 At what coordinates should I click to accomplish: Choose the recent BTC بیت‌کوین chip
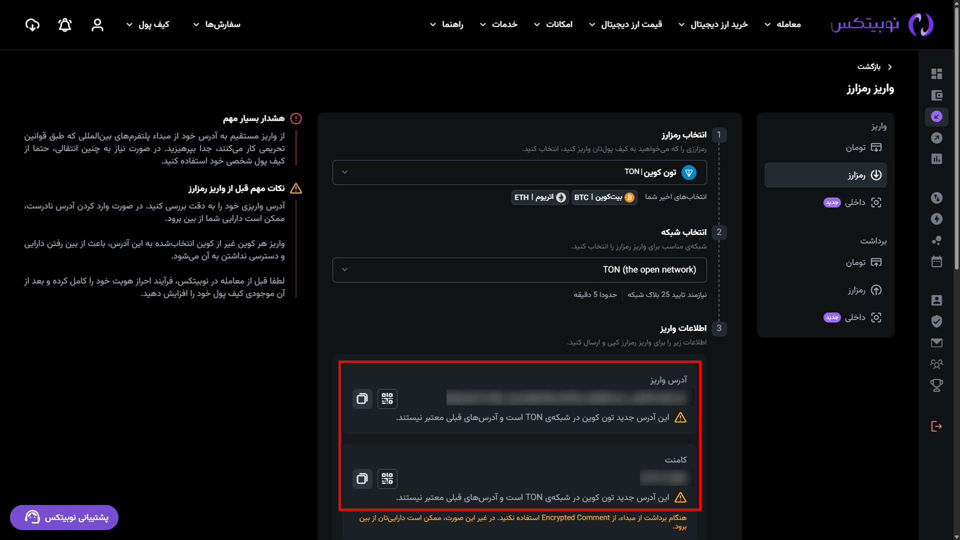[604, 197]
